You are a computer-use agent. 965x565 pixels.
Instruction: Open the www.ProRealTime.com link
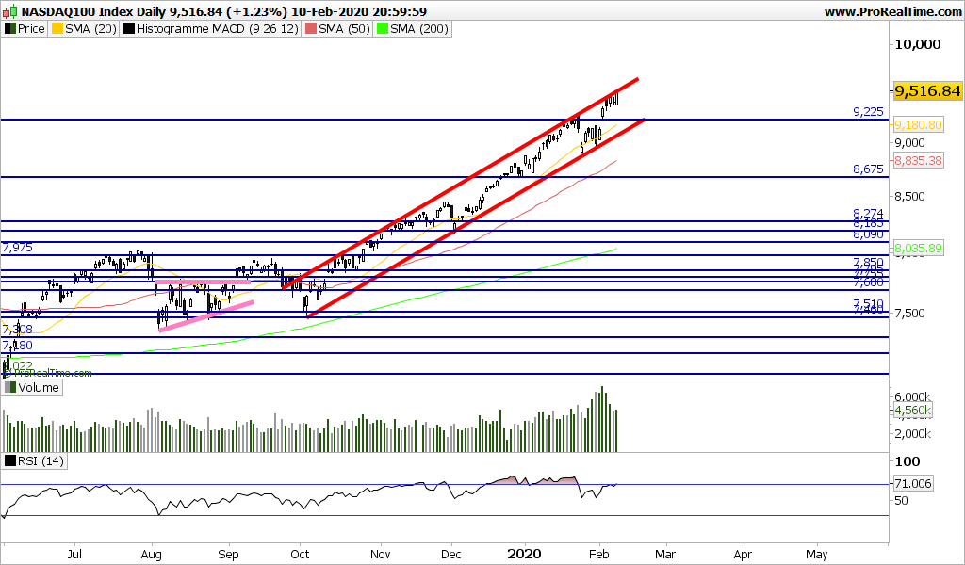coord(892,11)
